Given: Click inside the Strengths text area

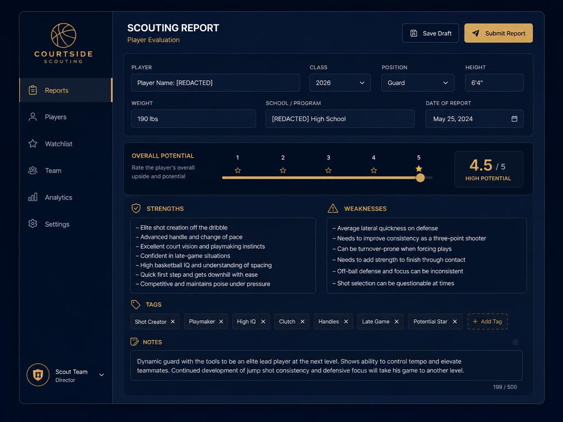Looking at the screenshot, I should 223,256.
